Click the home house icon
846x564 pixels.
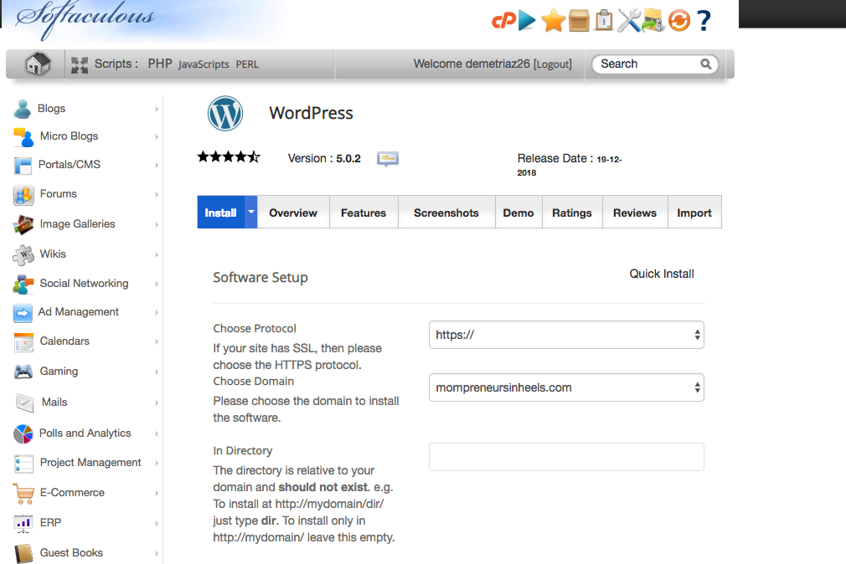click(37, 64)
